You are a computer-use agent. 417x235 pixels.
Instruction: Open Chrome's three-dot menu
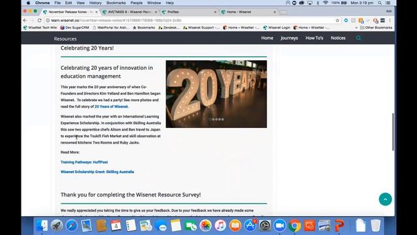[x=390, y=20]
